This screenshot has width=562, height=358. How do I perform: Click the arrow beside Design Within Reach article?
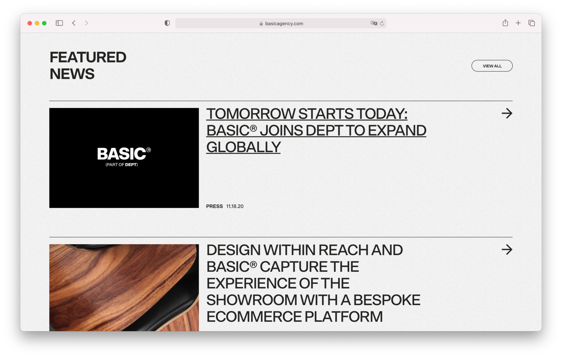click(x=507, y=250)
